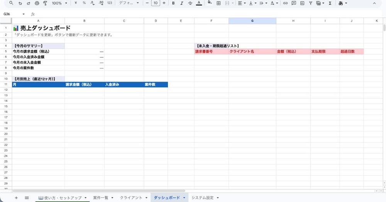
Task: Open the input tools dropdown arrow
Action: click(346, 3)
